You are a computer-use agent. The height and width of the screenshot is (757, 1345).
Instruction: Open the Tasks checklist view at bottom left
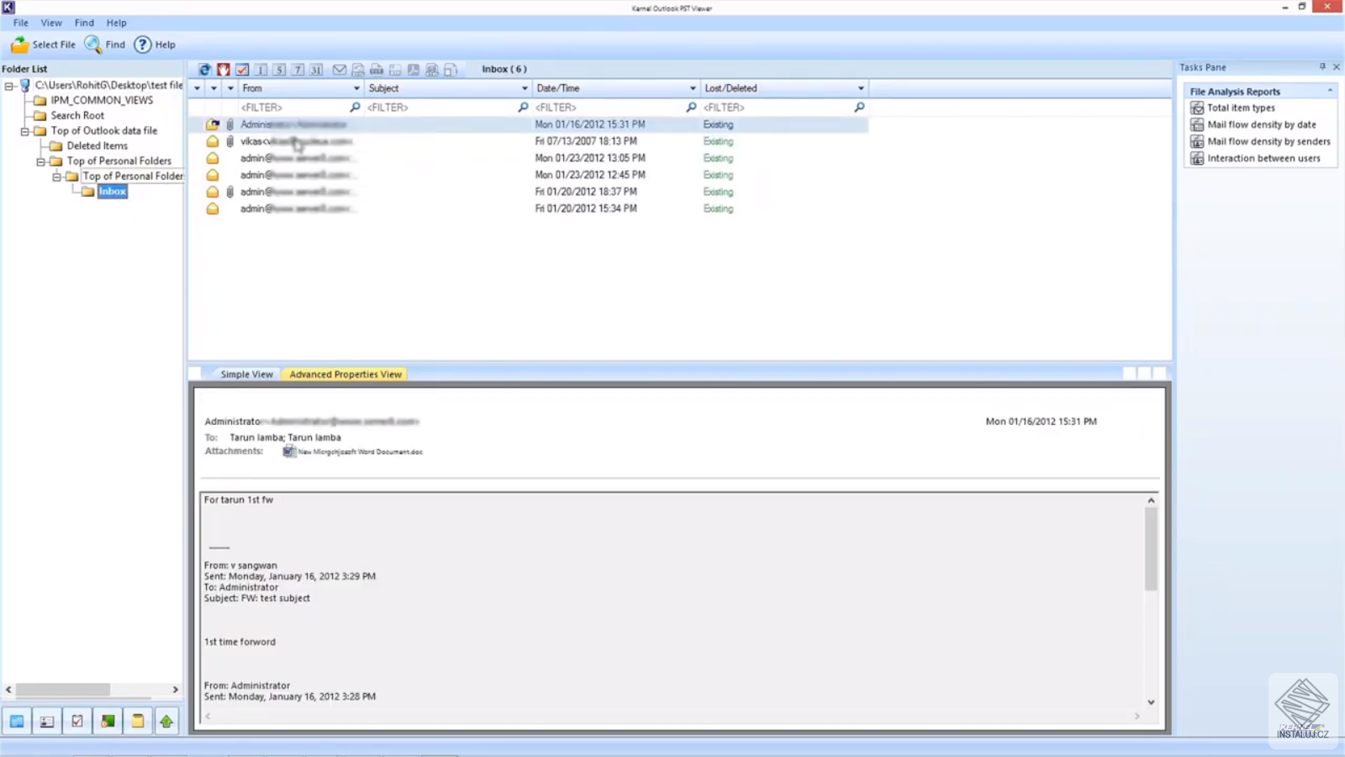click(76, 721)
